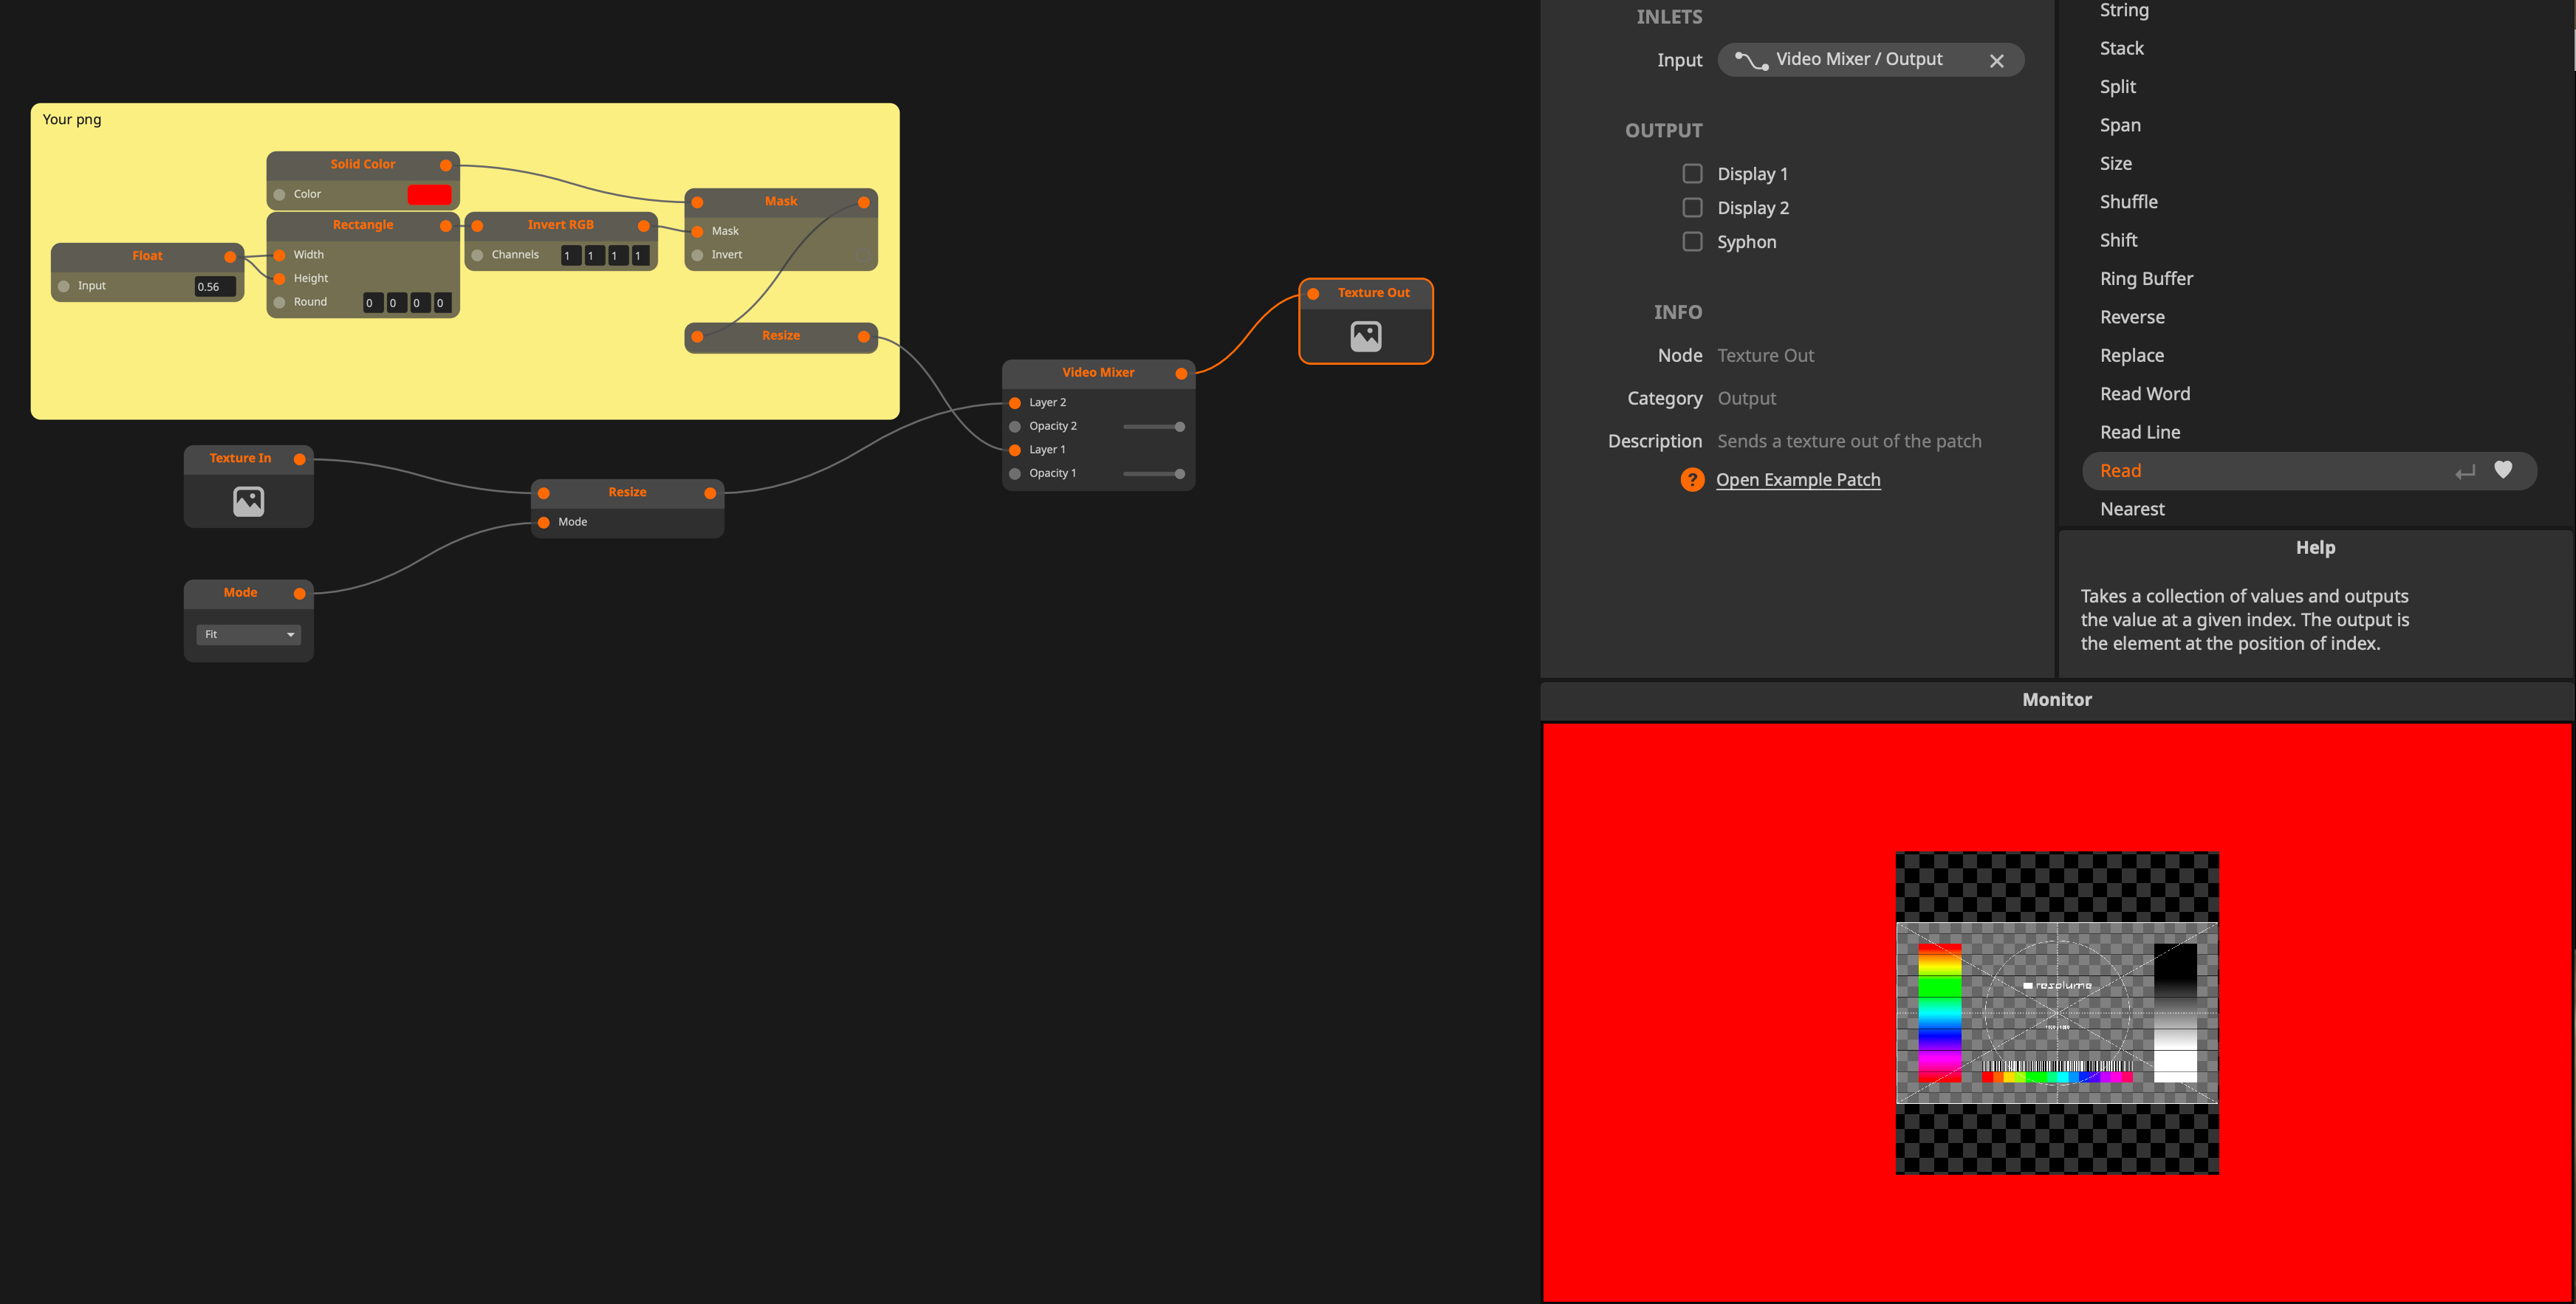Screen dimensions: 2576x1304
Task: Click the cable icon in the Input field
Action: (x=1751, y=60)
